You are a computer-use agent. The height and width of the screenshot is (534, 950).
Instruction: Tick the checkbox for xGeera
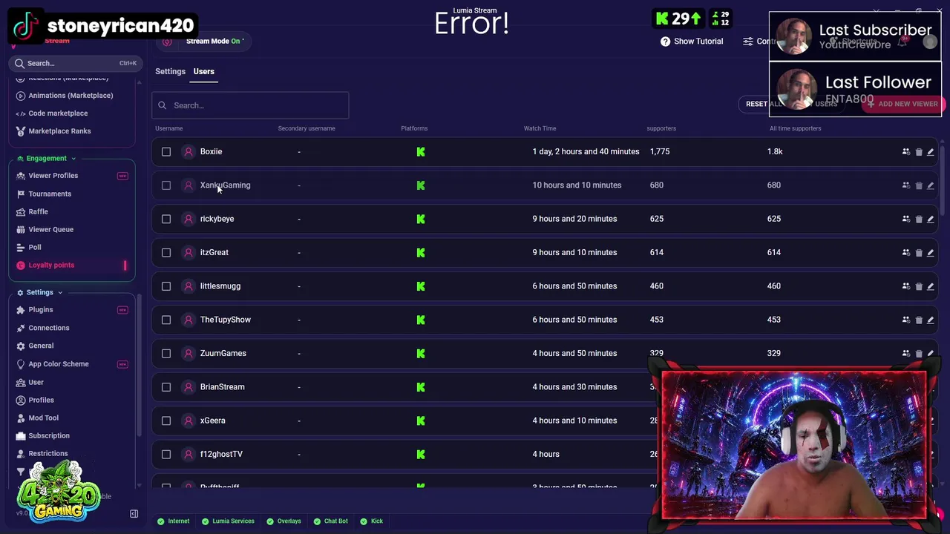tap(166, 421)
